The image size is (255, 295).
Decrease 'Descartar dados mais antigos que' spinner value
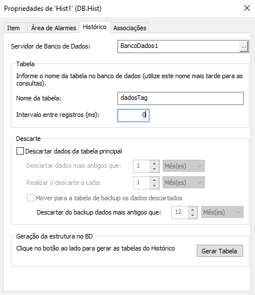(x=155, y=169)
